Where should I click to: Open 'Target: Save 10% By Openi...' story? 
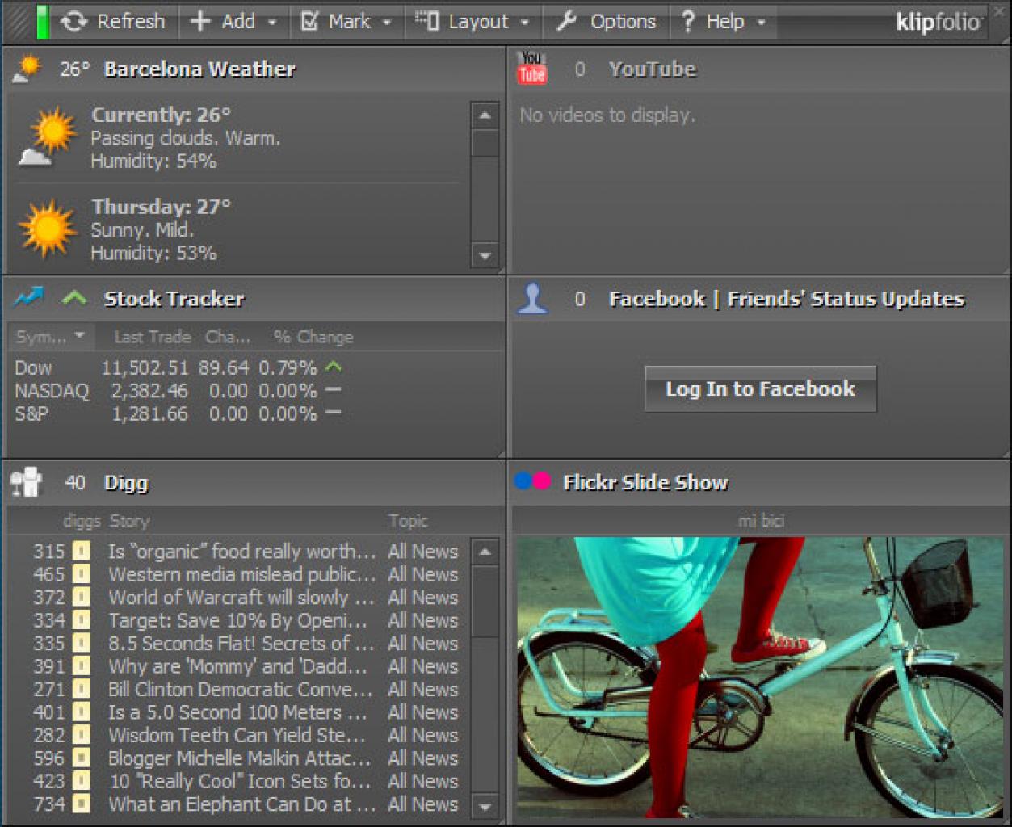(x=238, y=621)
